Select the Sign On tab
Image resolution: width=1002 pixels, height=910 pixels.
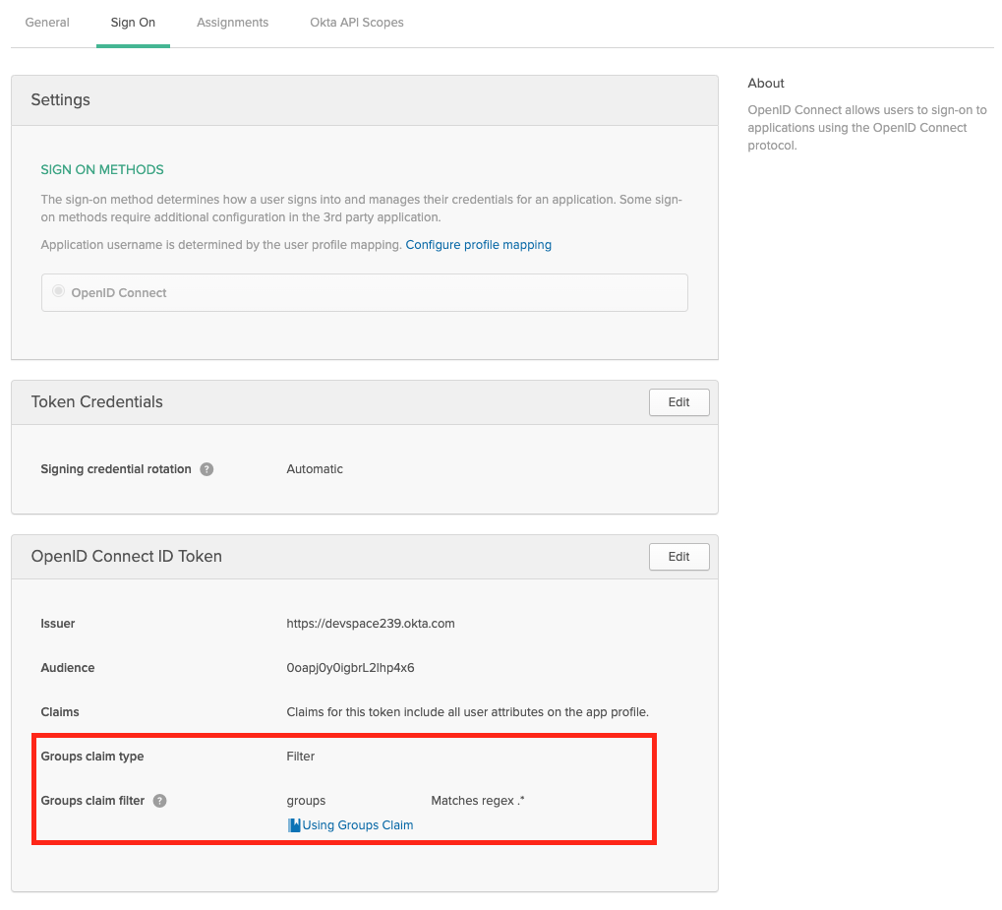(133, 23)
